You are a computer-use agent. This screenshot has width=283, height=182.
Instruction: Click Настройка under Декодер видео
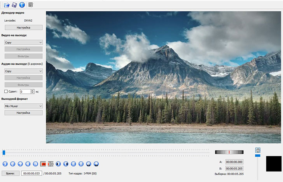coord(23,28)
